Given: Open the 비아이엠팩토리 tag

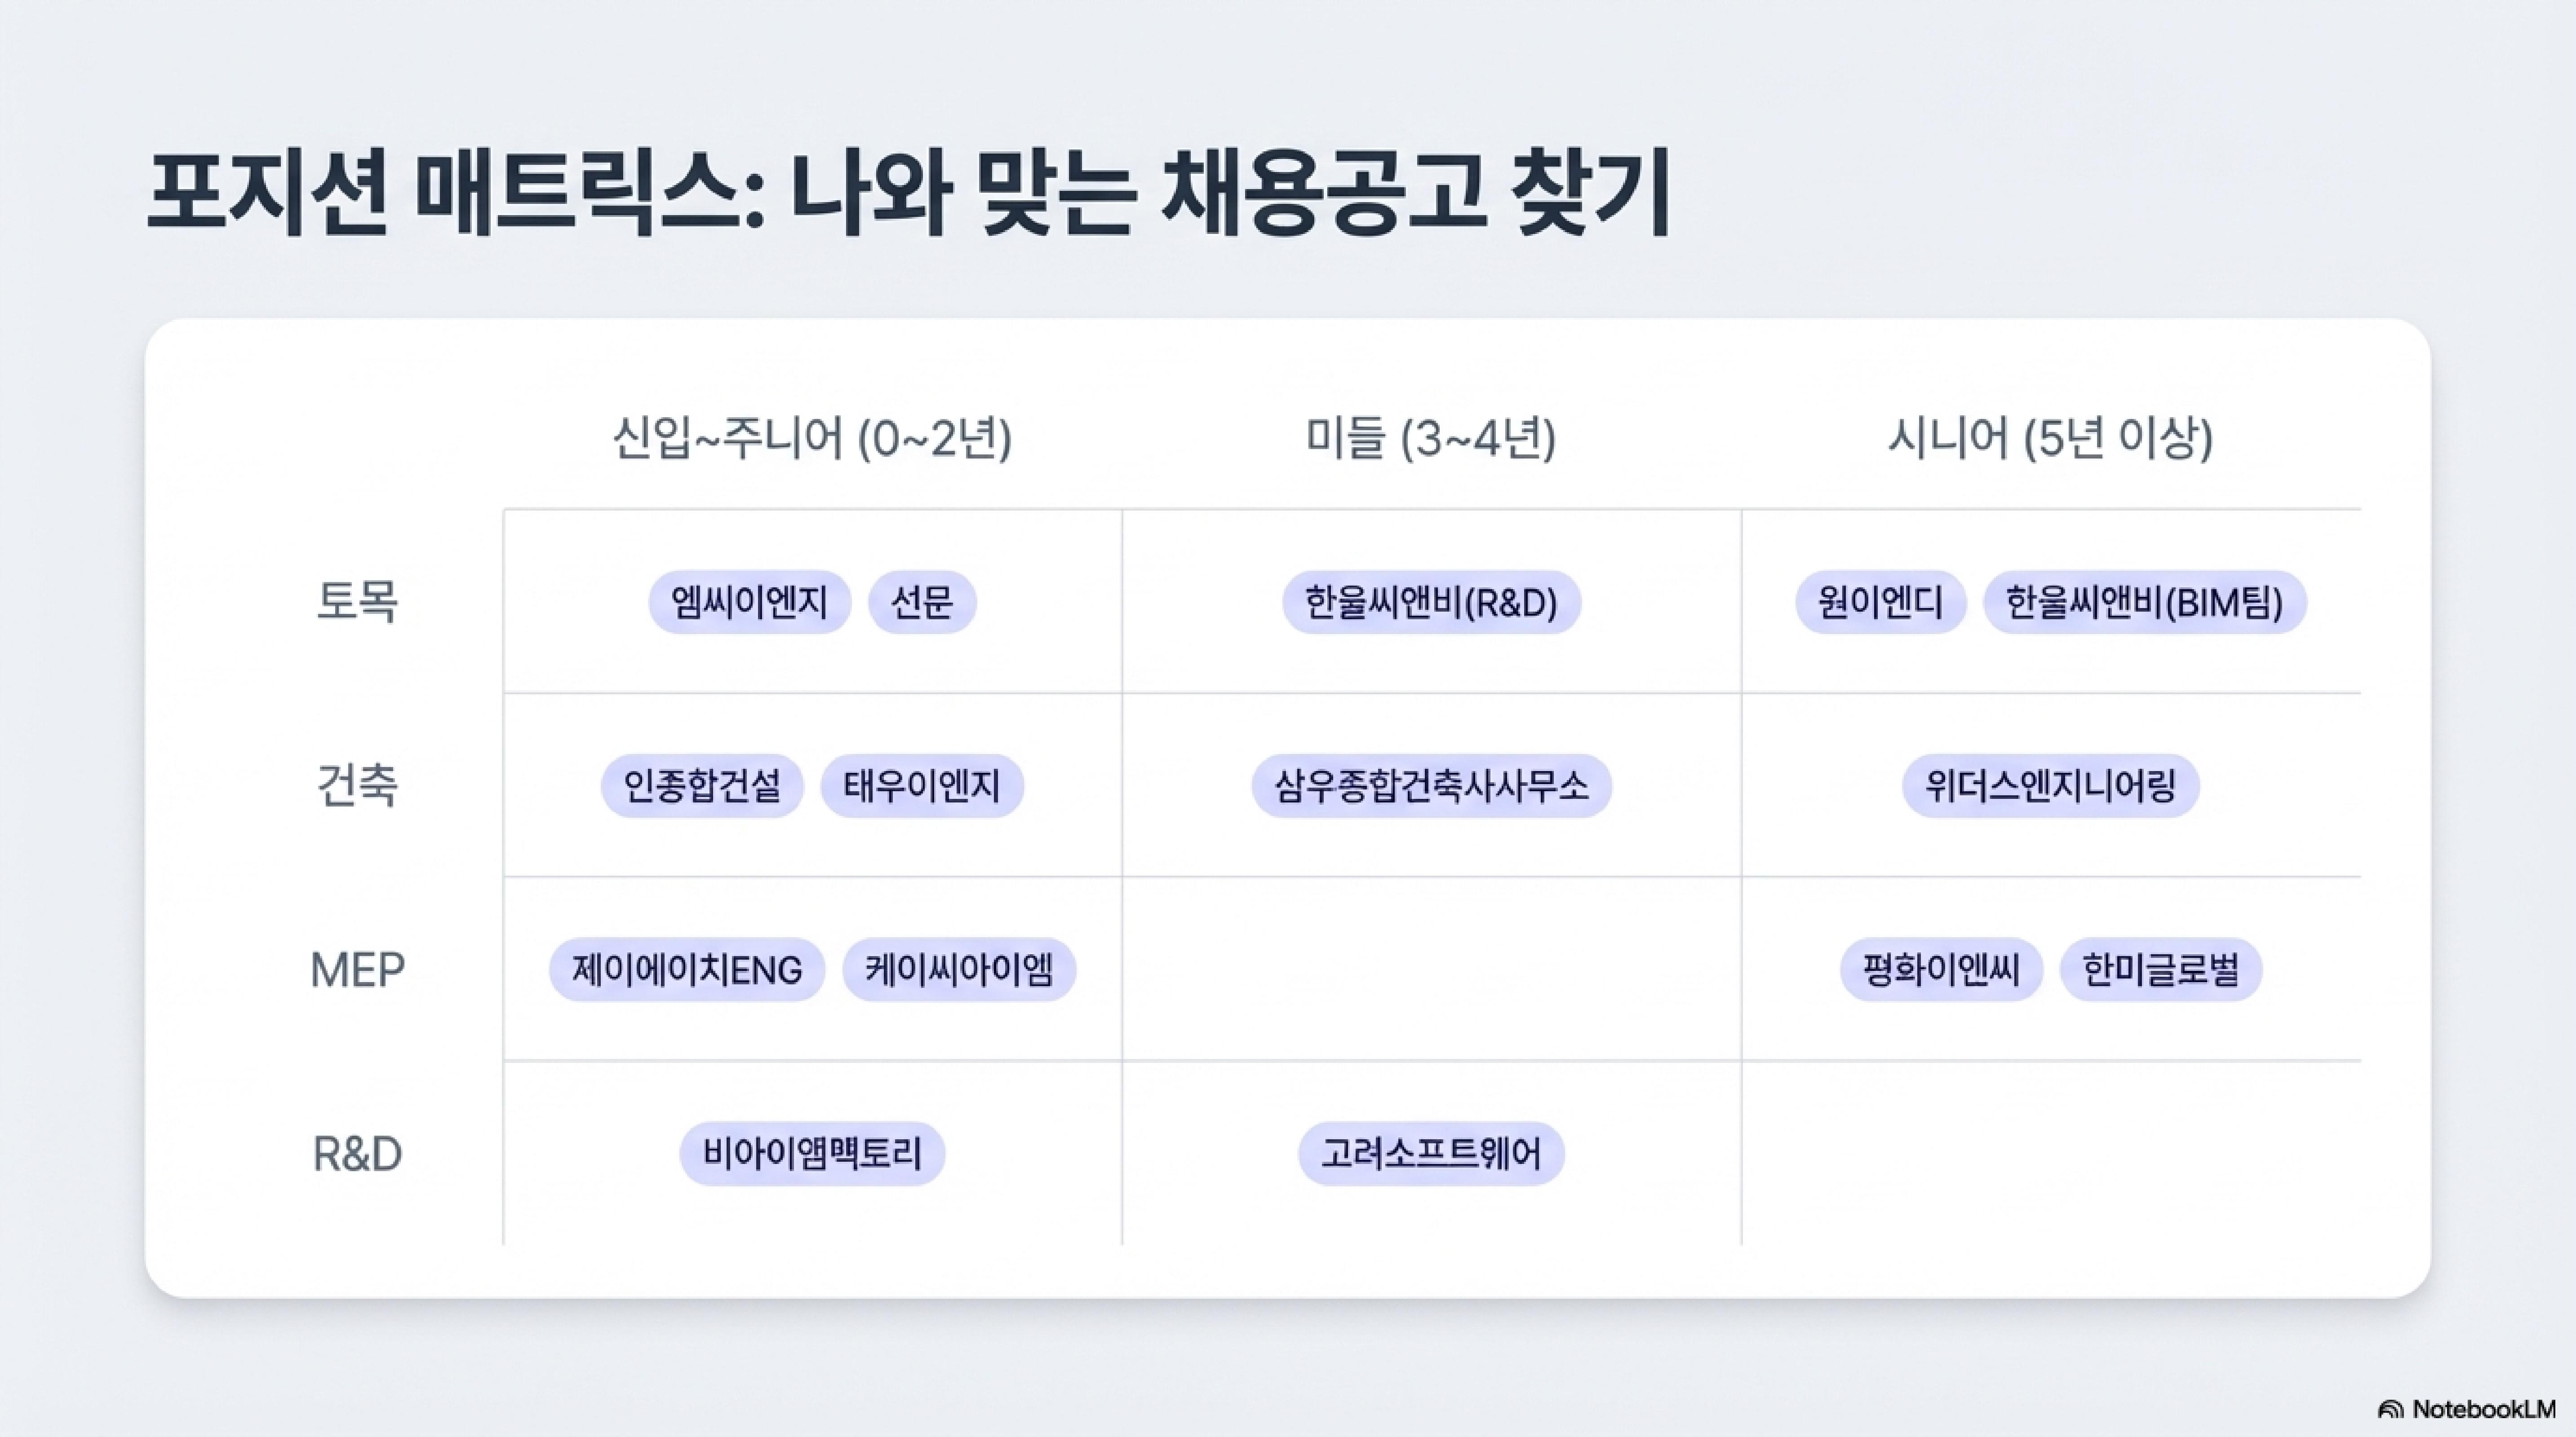Looking at the screenshot, I should pyautogui.click(x=812, y=1154).
